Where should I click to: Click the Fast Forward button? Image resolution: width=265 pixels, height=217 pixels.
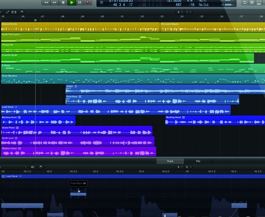[55, 3]
